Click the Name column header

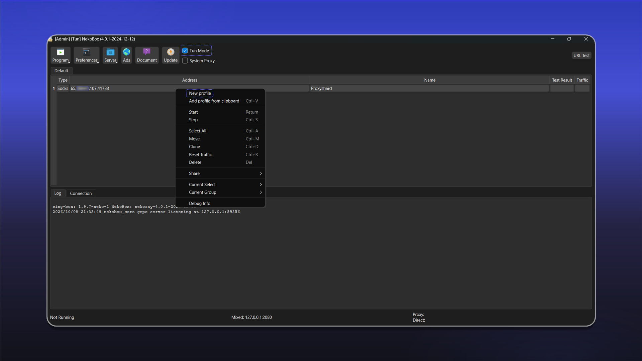coord(430,80)
